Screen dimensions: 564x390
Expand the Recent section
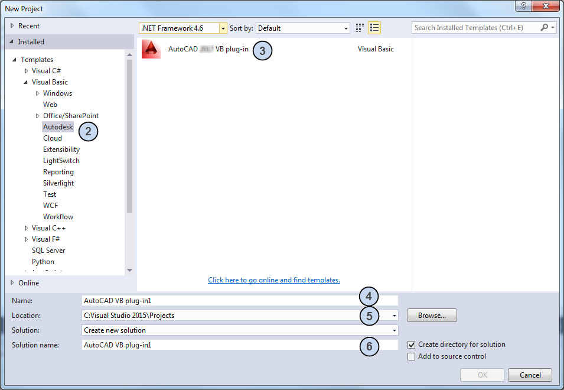[12, 26]
